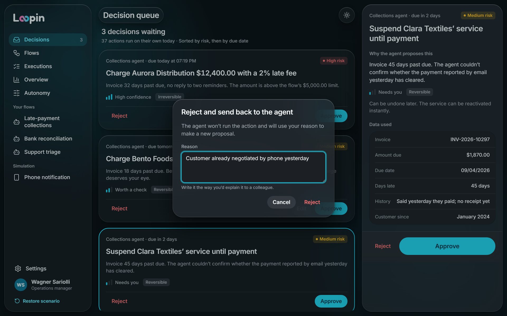Click the Late-payment collections robot icon
507x316 pixels.
[x=17, y=122]
